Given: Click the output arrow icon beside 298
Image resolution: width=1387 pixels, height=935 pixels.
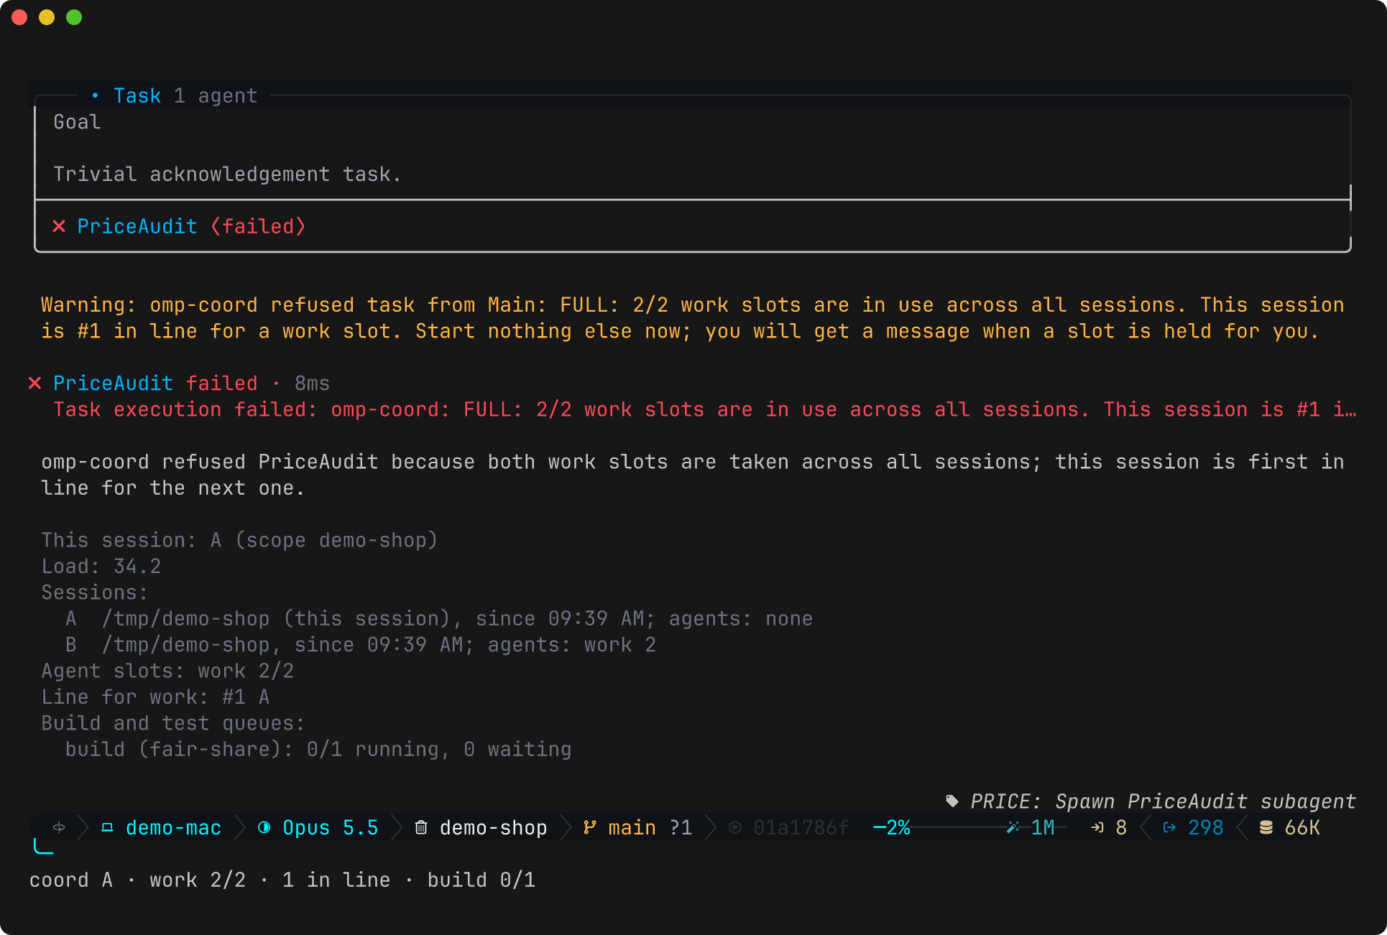Looking at the screenshot, I should tap(1169, 827).
